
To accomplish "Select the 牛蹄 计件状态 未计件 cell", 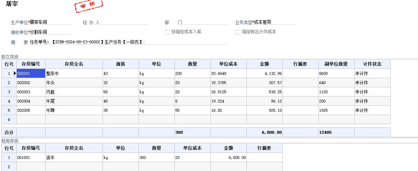I will tap(372, 110).
